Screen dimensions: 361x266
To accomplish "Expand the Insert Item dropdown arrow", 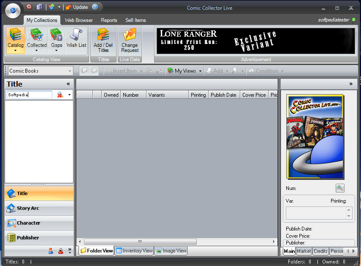I will pyautogui.click(x=141, y=71).
